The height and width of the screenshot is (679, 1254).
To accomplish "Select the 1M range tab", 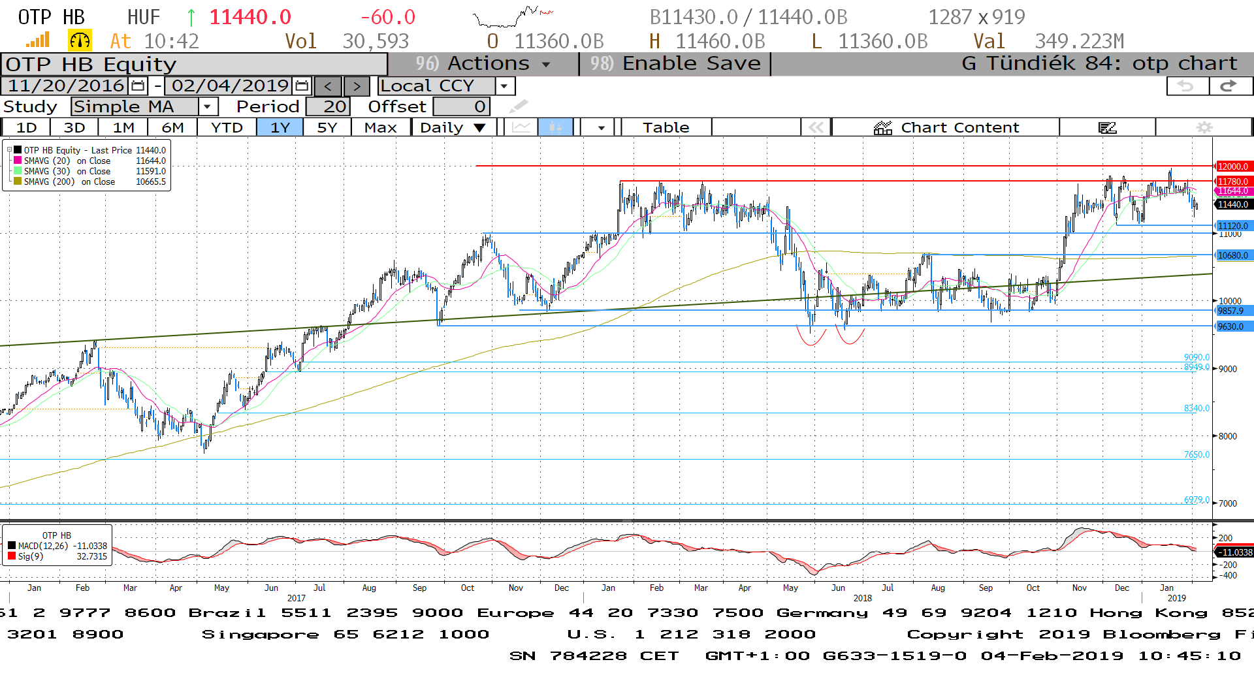I will [x=123, y=127].
